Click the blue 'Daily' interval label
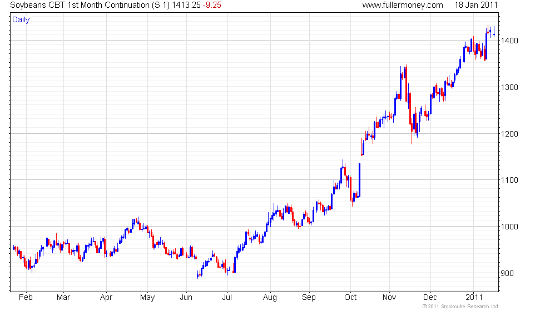This screenshot has width=545, height=311. (x=21, y=20)
